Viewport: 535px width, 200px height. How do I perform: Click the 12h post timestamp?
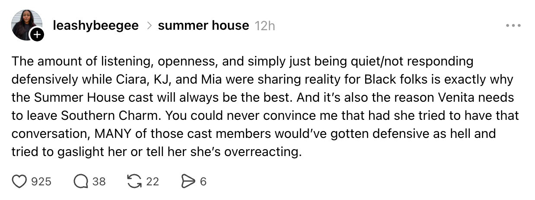click(x=265, y=26)
